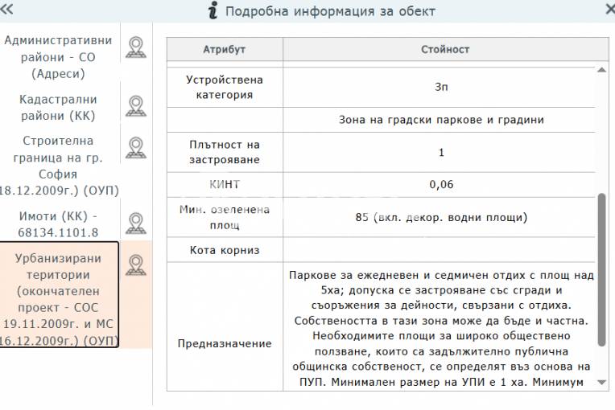Locate Имоти (КК) 68134.1101.8 map icon
Viewport: 615px width, 410px height.
pyautogui.click(x=136, y=223)
